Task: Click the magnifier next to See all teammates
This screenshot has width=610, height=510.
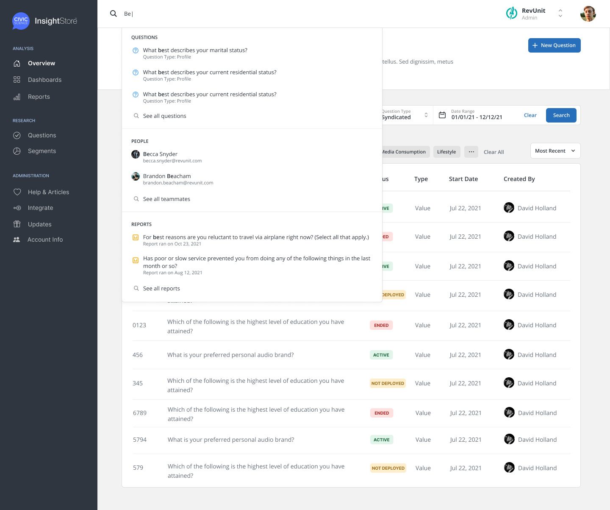Action: pos(136,199)
